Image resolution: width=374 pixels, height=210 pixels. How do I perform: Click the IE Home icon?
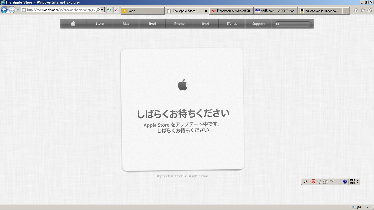tap(356, 10)
